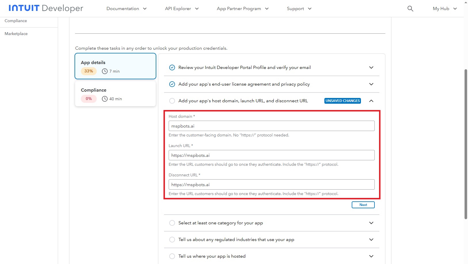
Task: Open the Documentation menu
Action: click(126, 9)
